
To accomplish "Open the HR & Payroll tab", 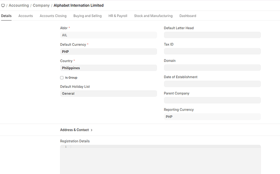I will coord(118,16).
